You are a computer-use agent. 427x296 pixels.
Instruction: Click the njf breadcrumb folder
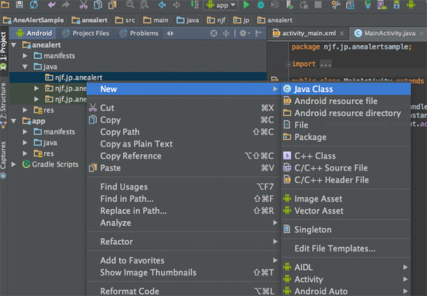[x=216, y=20]
